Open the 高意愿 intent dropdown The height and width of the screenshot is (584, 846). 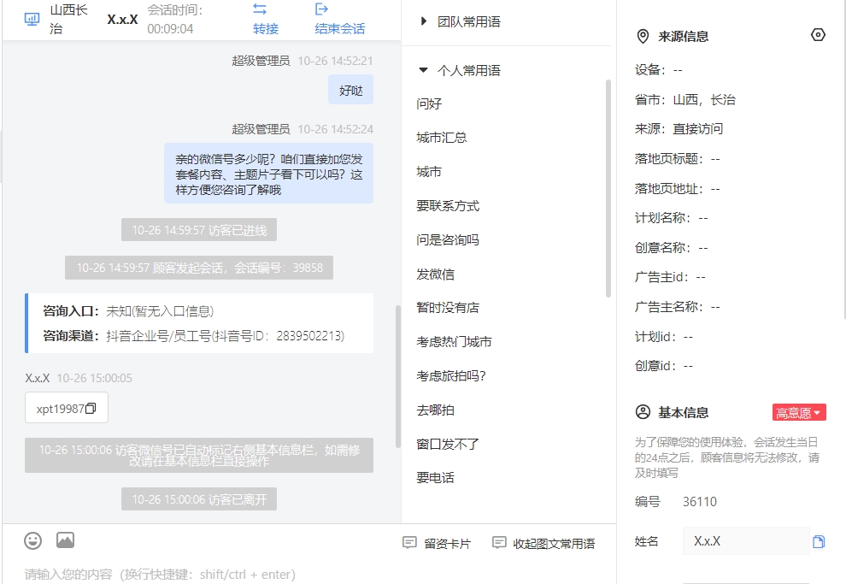[x=798, y=413]
